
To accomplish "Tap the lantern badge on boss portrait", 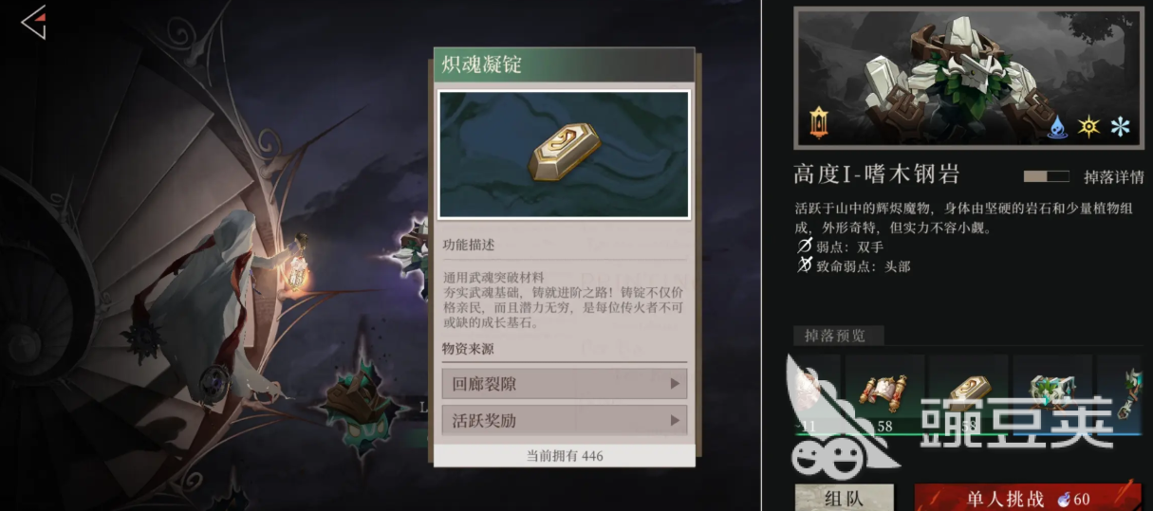I will click(x=819, y=122).
